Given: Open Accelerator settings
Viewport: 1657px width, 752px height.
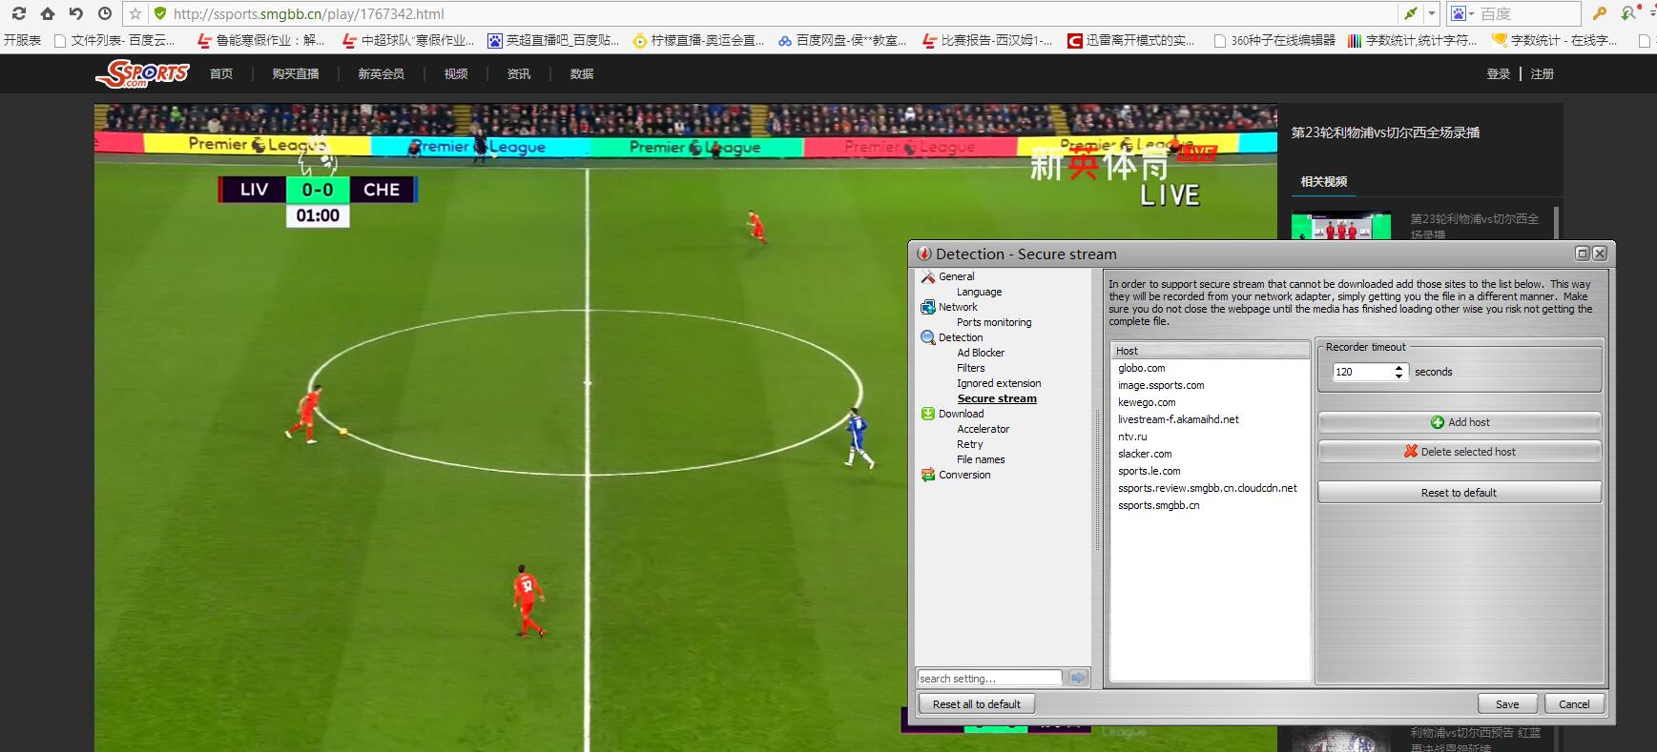Looking at the screenshot, I should point(984,429).
